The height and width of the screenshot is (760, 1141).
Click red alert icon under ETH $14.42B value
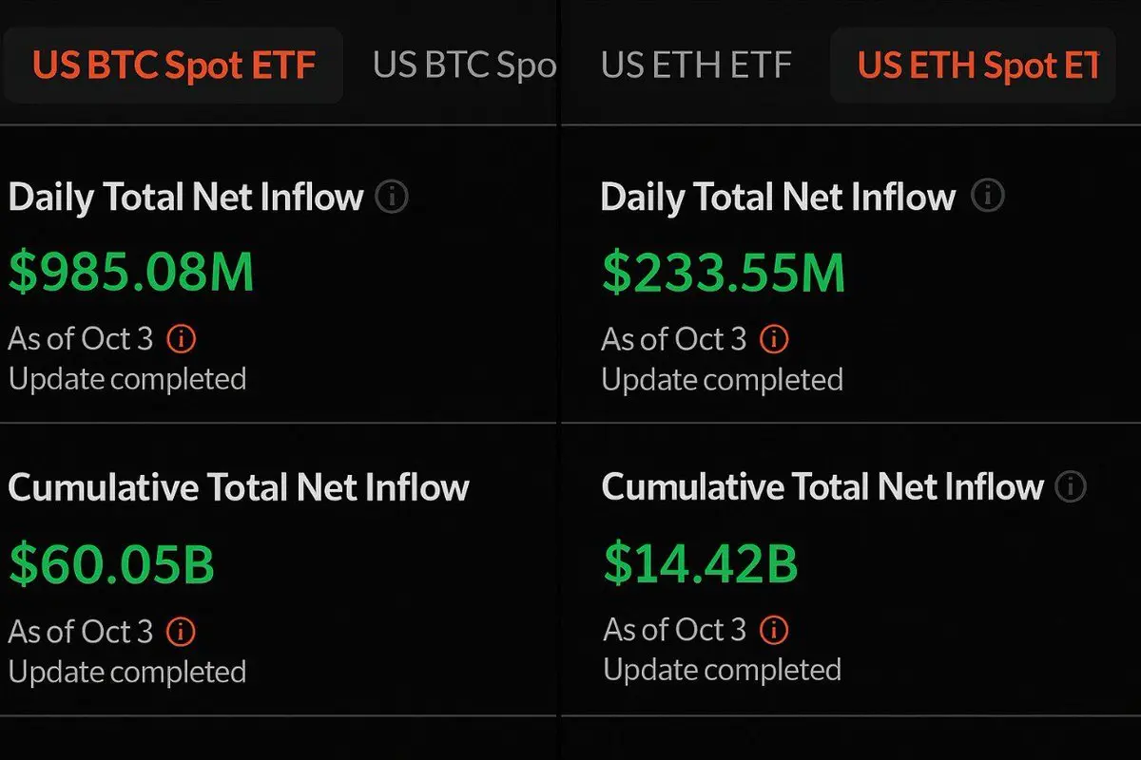[774, 629]
